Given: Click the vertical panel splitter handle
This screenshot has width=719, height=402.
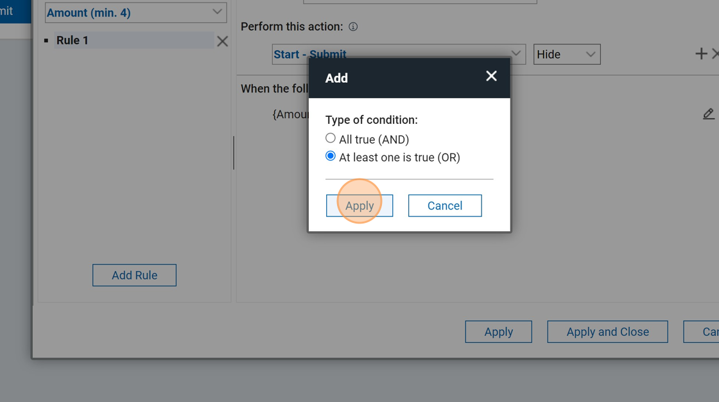Looking at the screenshot, I should click(x=234, y=153).
